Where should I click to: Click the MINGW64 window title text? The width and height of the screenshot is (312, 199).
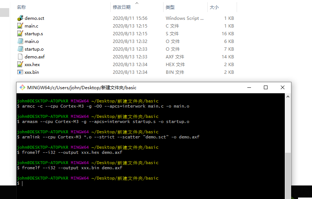(x=82, y=88)
